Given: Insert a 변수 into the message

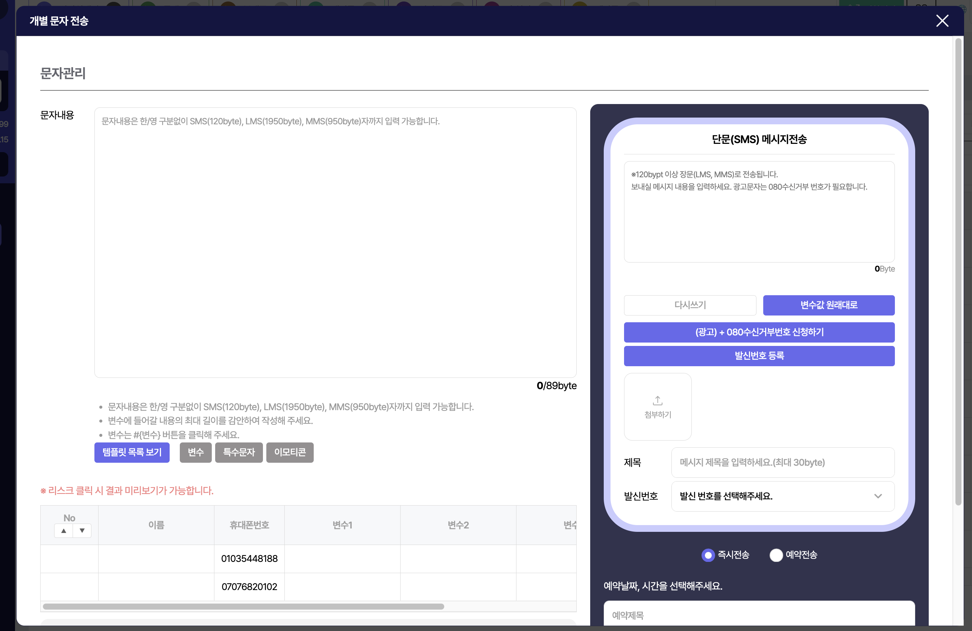Looking at the screenshot, I should click(195, 452).
